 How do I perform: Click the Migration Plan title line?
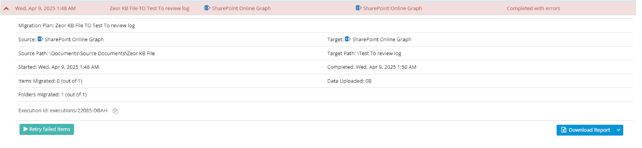click(x=77, y=26)
